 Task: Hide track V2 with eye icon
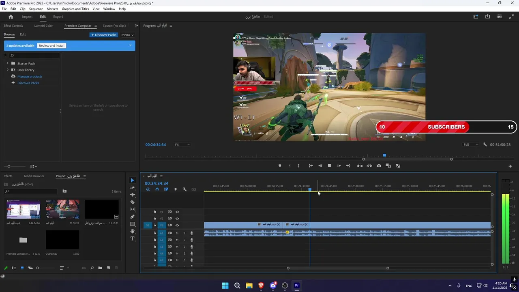tap(177, 219)
